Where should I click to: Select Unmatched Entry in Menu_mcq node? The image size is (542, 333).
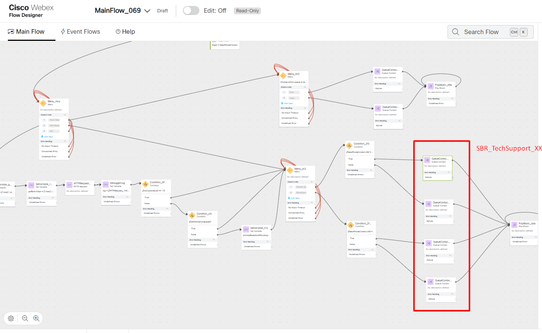tap(50, 151)
